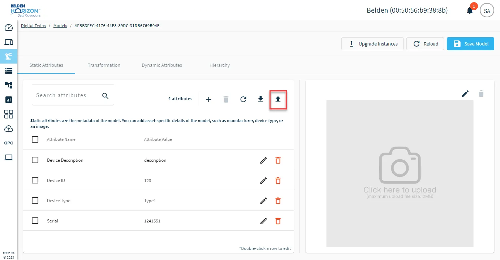Select the robot arm Digital Twins sidebar icon
Screen dimensions: 500x260
tap(9, 56)
